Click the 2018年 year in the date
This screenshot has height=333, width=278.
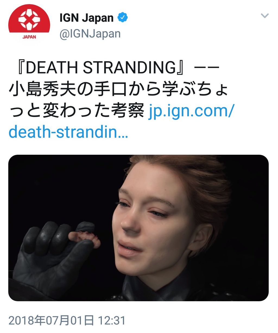click(x=27, y=321)
